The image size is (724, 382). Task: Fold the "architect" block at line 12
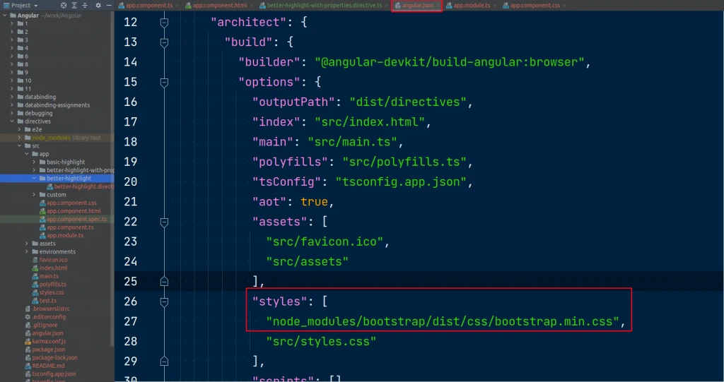[x=164, y=22]
